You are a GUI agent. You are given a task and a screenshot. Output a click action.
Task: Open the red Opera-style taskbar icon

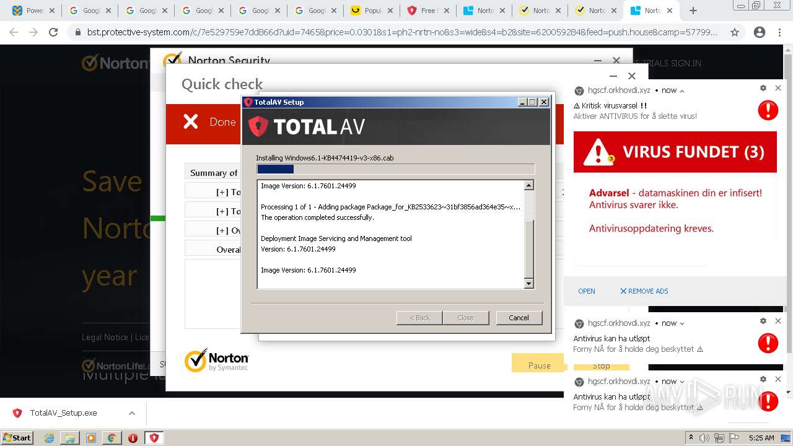tap(133, 438)
